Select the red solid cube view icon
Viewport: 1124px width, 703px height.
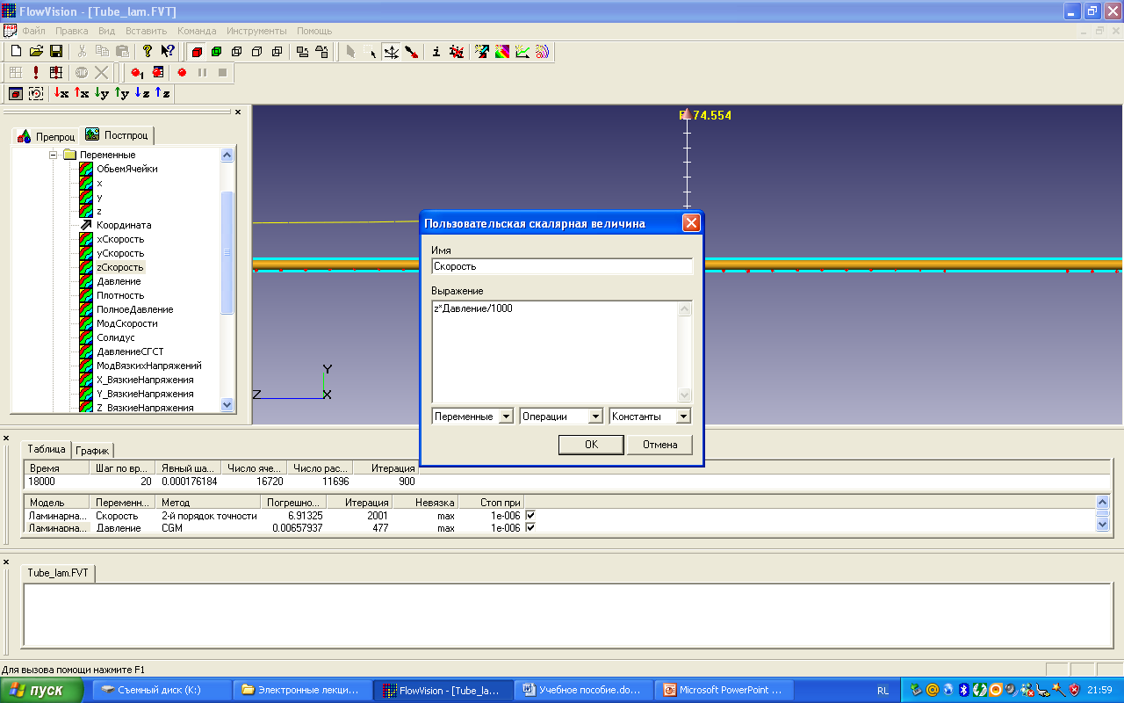(x=197, y=52)
